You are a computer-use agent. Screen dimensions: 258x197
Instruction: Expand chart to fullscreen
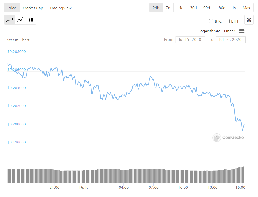249,20
